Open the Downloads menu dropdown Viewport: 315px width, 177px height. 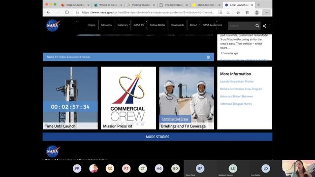(x=177, y=25)
